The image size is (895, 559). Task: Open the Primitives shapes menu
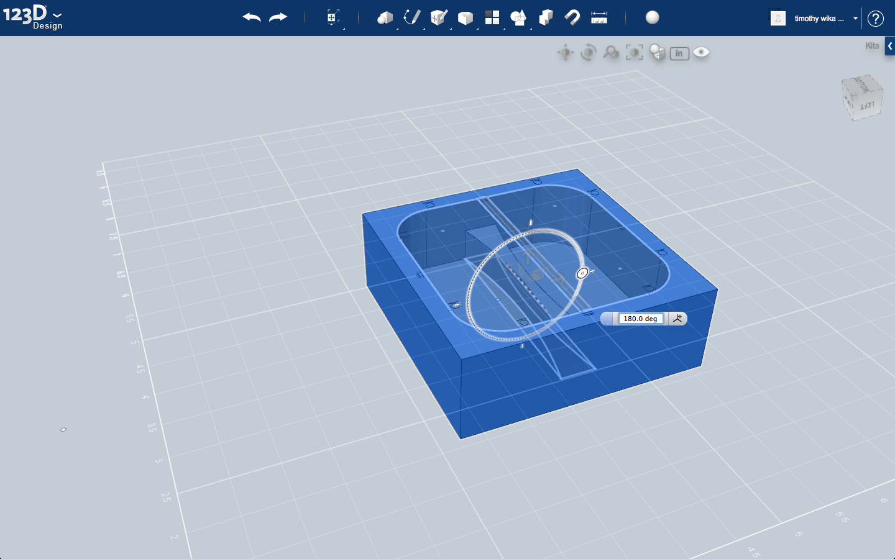(x=385, y=17)
